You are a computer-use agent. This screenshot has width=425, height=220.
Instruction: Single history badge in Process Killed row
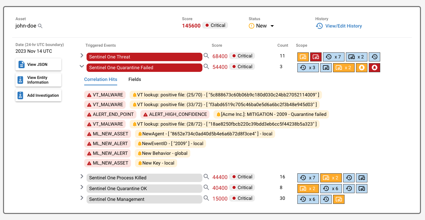point(349,178)
